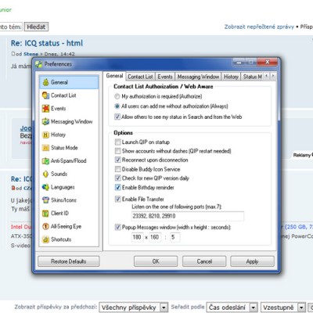Open the All-Seeing Eye icon
The width and height of the screenshot is (313, 313).
(45, 226)
